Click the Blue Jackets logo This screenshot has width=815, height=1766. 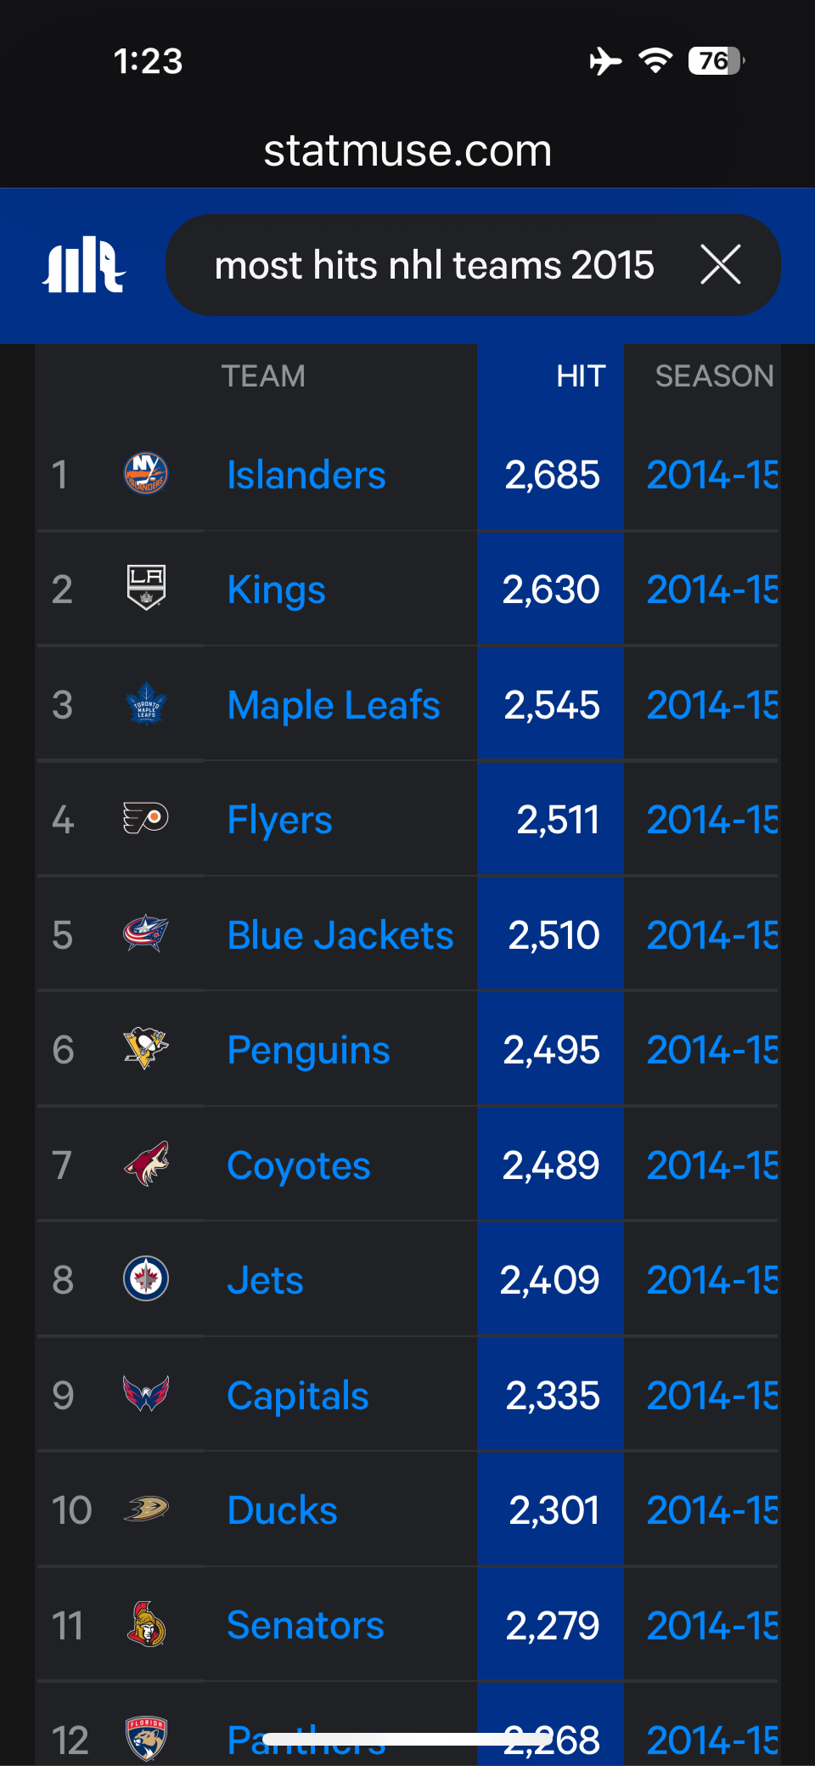(146, 934)
